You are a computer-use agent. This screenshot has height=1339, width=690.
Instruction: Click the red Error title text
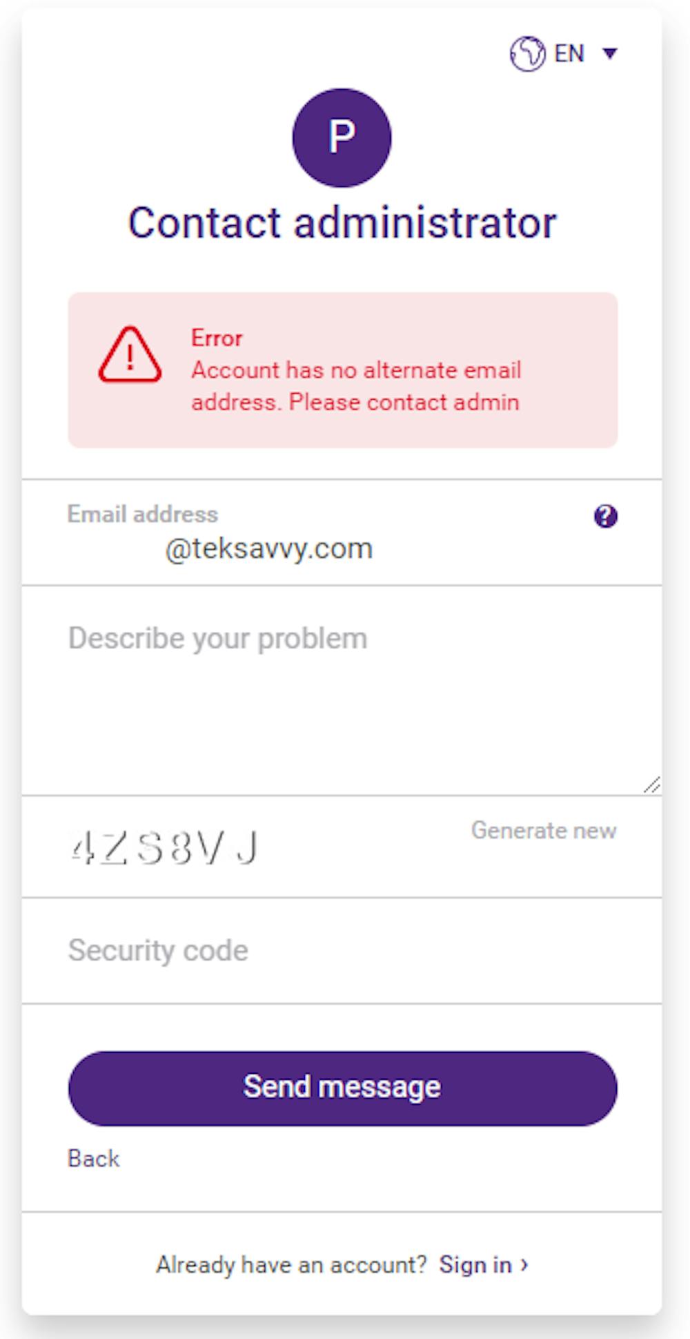pyautogui.click(x=217, y=338)
